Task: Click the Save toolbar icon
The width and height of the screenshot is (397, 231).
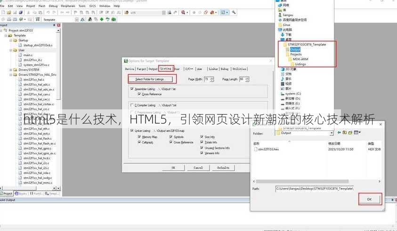Action: (x=15, y=12)
